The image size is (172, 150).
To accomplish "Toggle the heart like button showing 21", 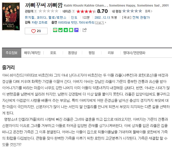I will pyautogui.click(x=36, y=31).
